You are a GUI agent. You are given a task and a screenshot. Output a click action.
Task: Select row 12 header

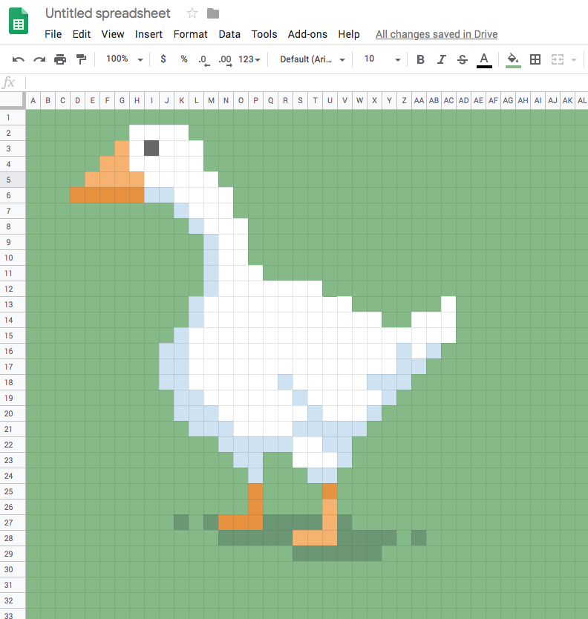13,289
